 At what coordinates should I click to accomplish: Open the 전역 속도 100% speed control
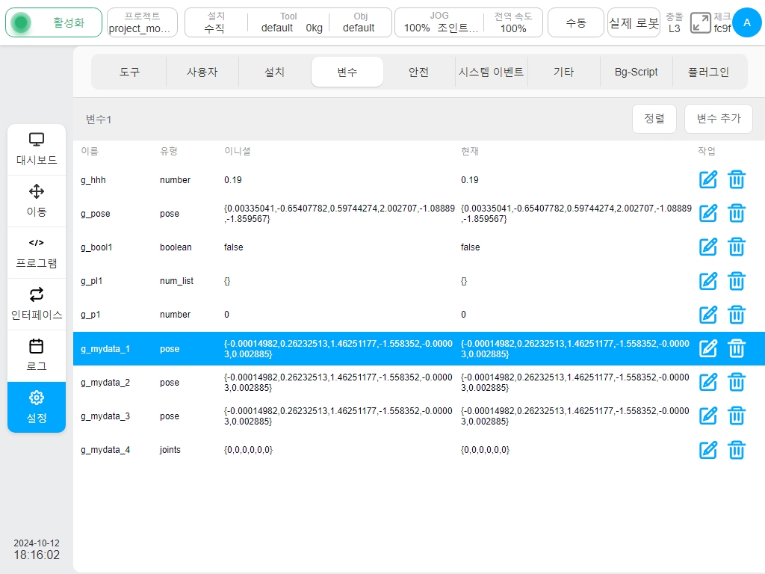click(513, 22)
